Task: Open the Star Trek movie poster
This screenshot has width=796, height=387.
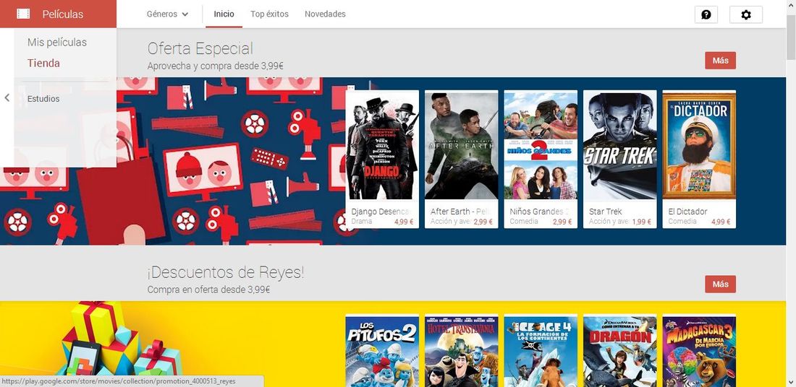Action: pos(620,146)
